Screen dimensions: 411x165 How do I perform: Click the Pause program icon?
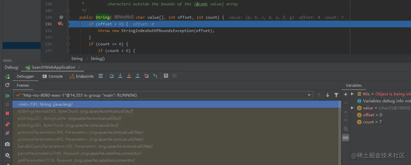pos(7,105)
